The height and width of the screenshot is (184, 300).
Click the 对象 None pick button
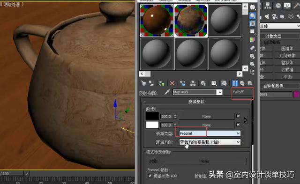tap(204, 161)
